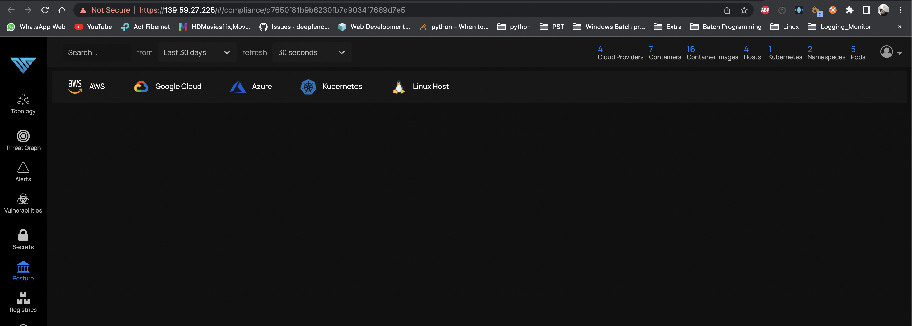Go to the browser home page
This screenshot has height=326, width=912.
pos(62,10)
